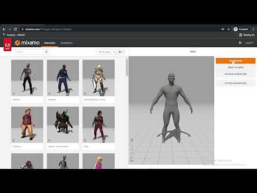
Task: Select the blonde girl in pink thumbnail
Action: click(99, 161)
